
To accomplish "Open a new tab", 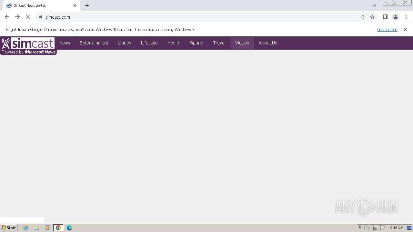I will [x=87, y=5].
